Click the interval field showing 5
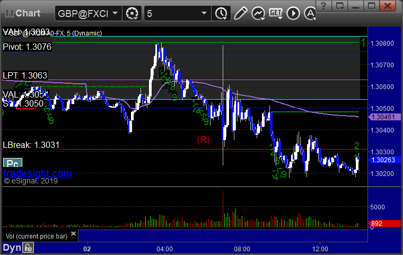Image resolution: width=403 pixels, height=255 pixels. coord(177,13)
